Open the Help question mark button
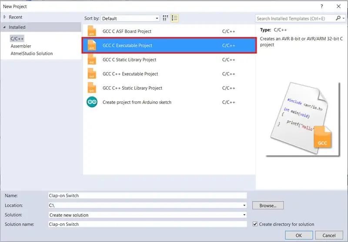The width and height of the screenshot is (348, 242). click(x=321, y=7)
